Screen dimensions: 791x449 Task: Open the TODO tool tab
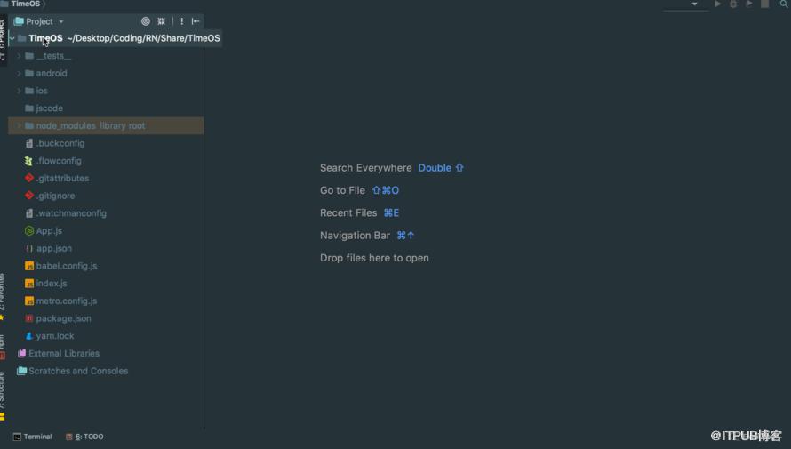click(x=84, y=437)
